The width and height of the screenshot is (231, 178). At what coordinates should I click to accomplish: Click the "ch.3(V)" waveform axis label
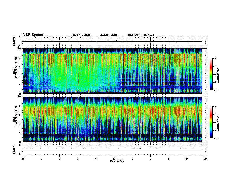point(14,149)
